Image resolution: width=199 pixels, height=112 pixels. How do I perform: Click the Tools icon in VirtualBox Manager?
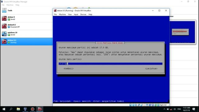[x=4, y=10]
